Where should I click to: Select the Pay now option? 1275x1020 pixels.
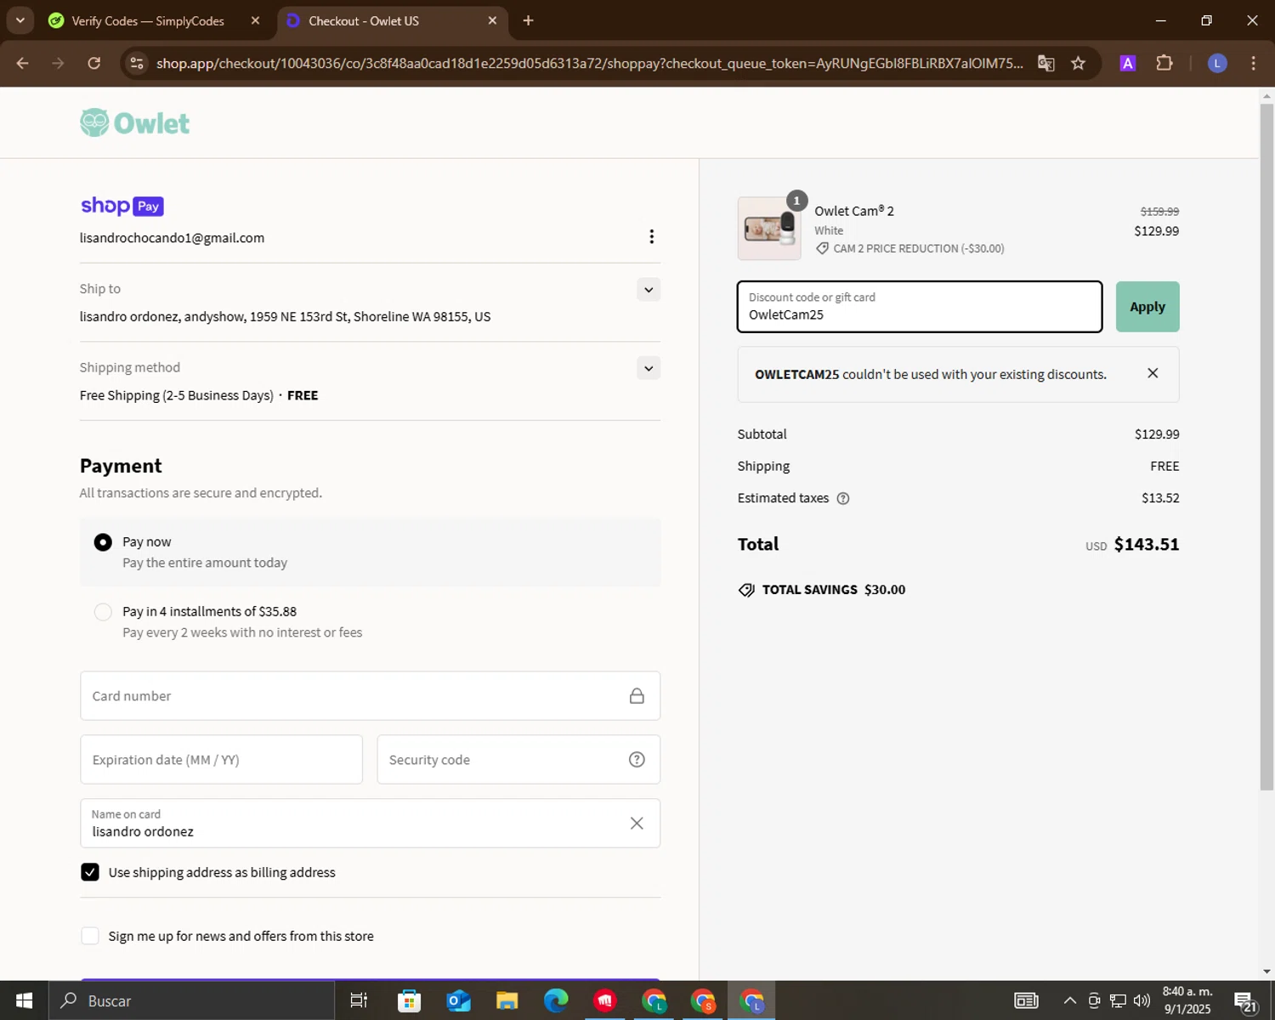(x=103, y=542)
